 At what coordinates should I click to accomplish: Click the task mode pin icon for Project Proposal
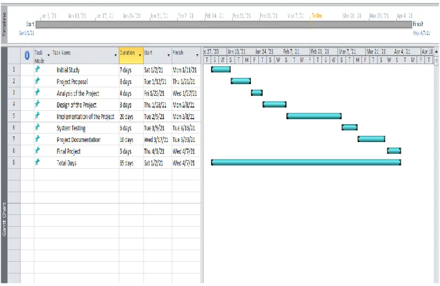click(37, 81)
